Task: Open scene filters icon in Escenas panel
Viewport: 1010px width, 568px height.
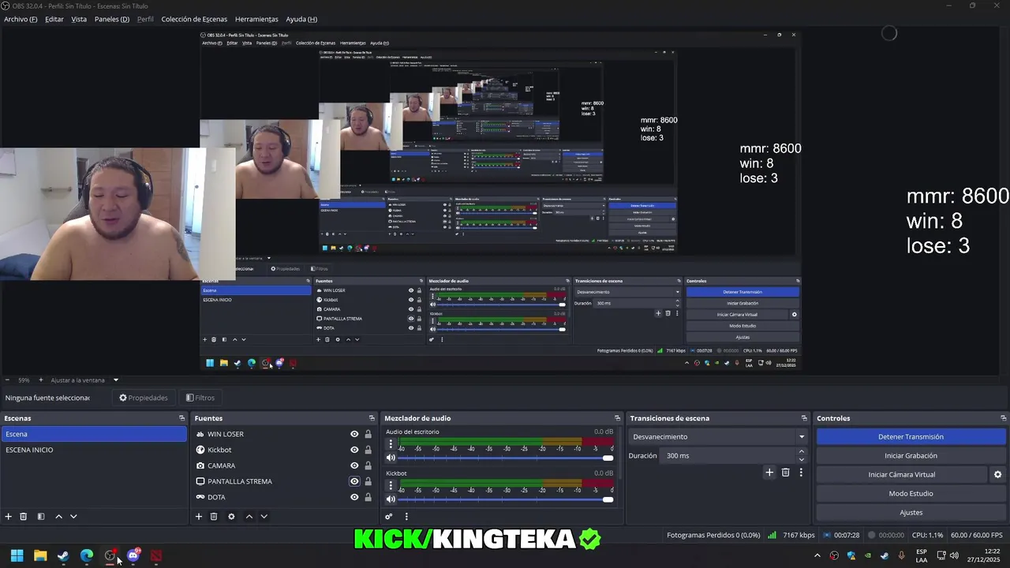Action: 41,517
